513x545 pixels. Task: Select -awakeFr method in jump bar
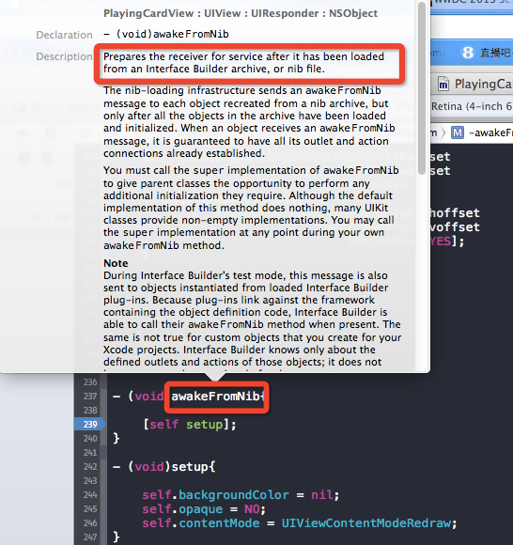click(490, 132)
